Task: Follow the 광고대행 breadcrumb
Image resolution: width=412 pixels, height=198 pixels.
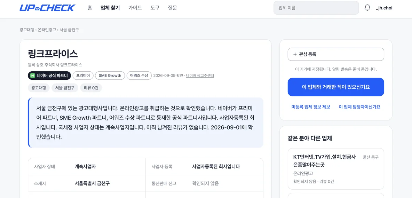Action: click(27, 30)
